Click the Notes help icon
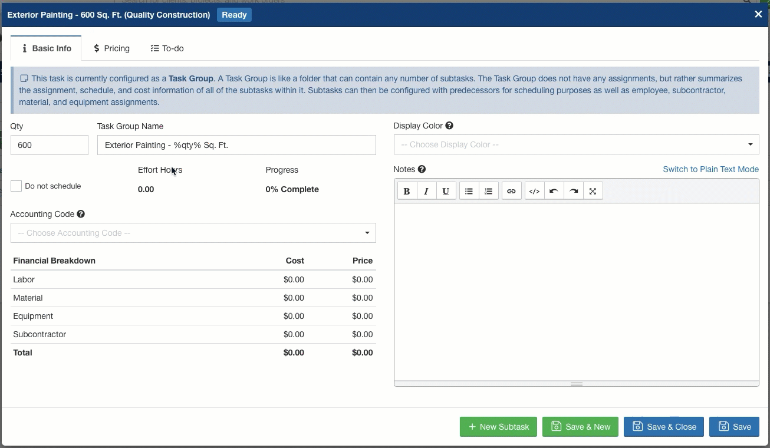 tap(422, 169)
